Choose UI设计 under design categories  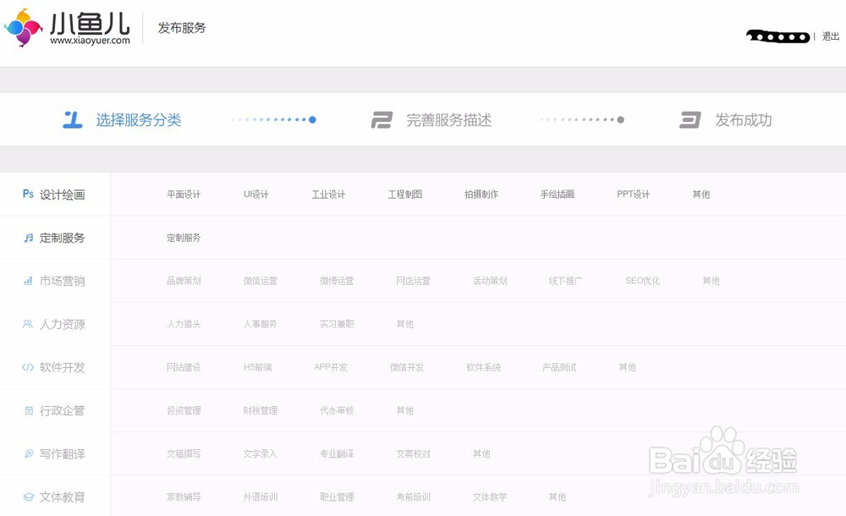coord(256,194)
